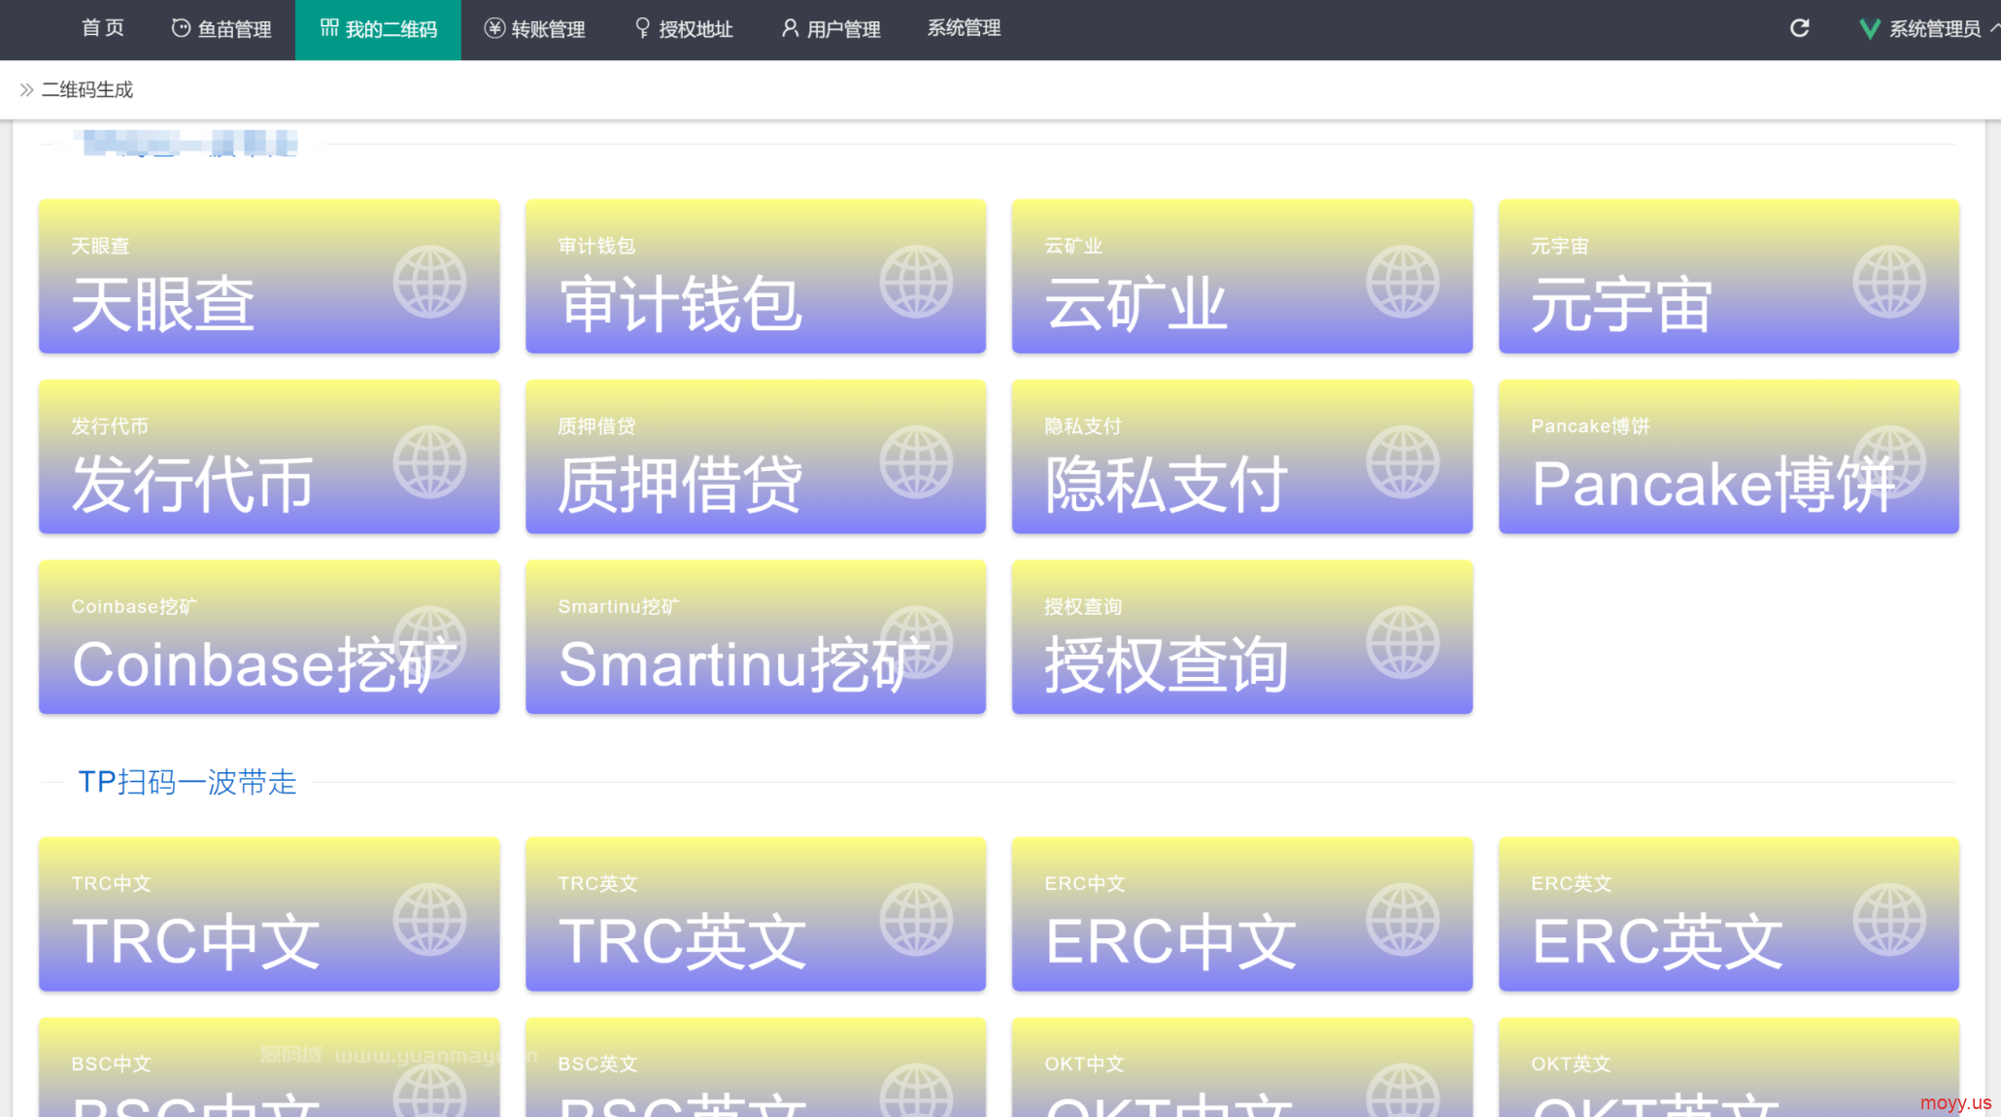Screen dimensions: 2001x1117
Task: Click globe icon on 隐私支付 card
Action: pyautogui.click(x=1403, y=462)
